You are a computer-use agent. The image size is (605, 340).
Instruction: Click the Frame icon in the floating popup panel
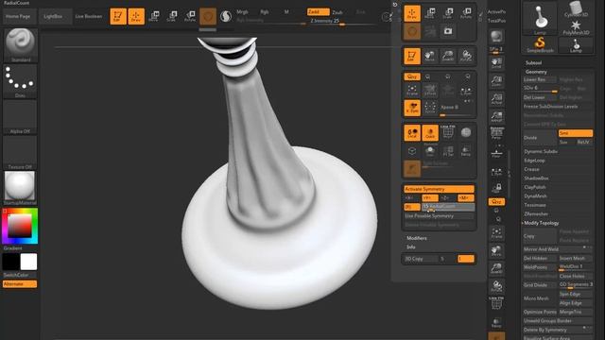412,91
